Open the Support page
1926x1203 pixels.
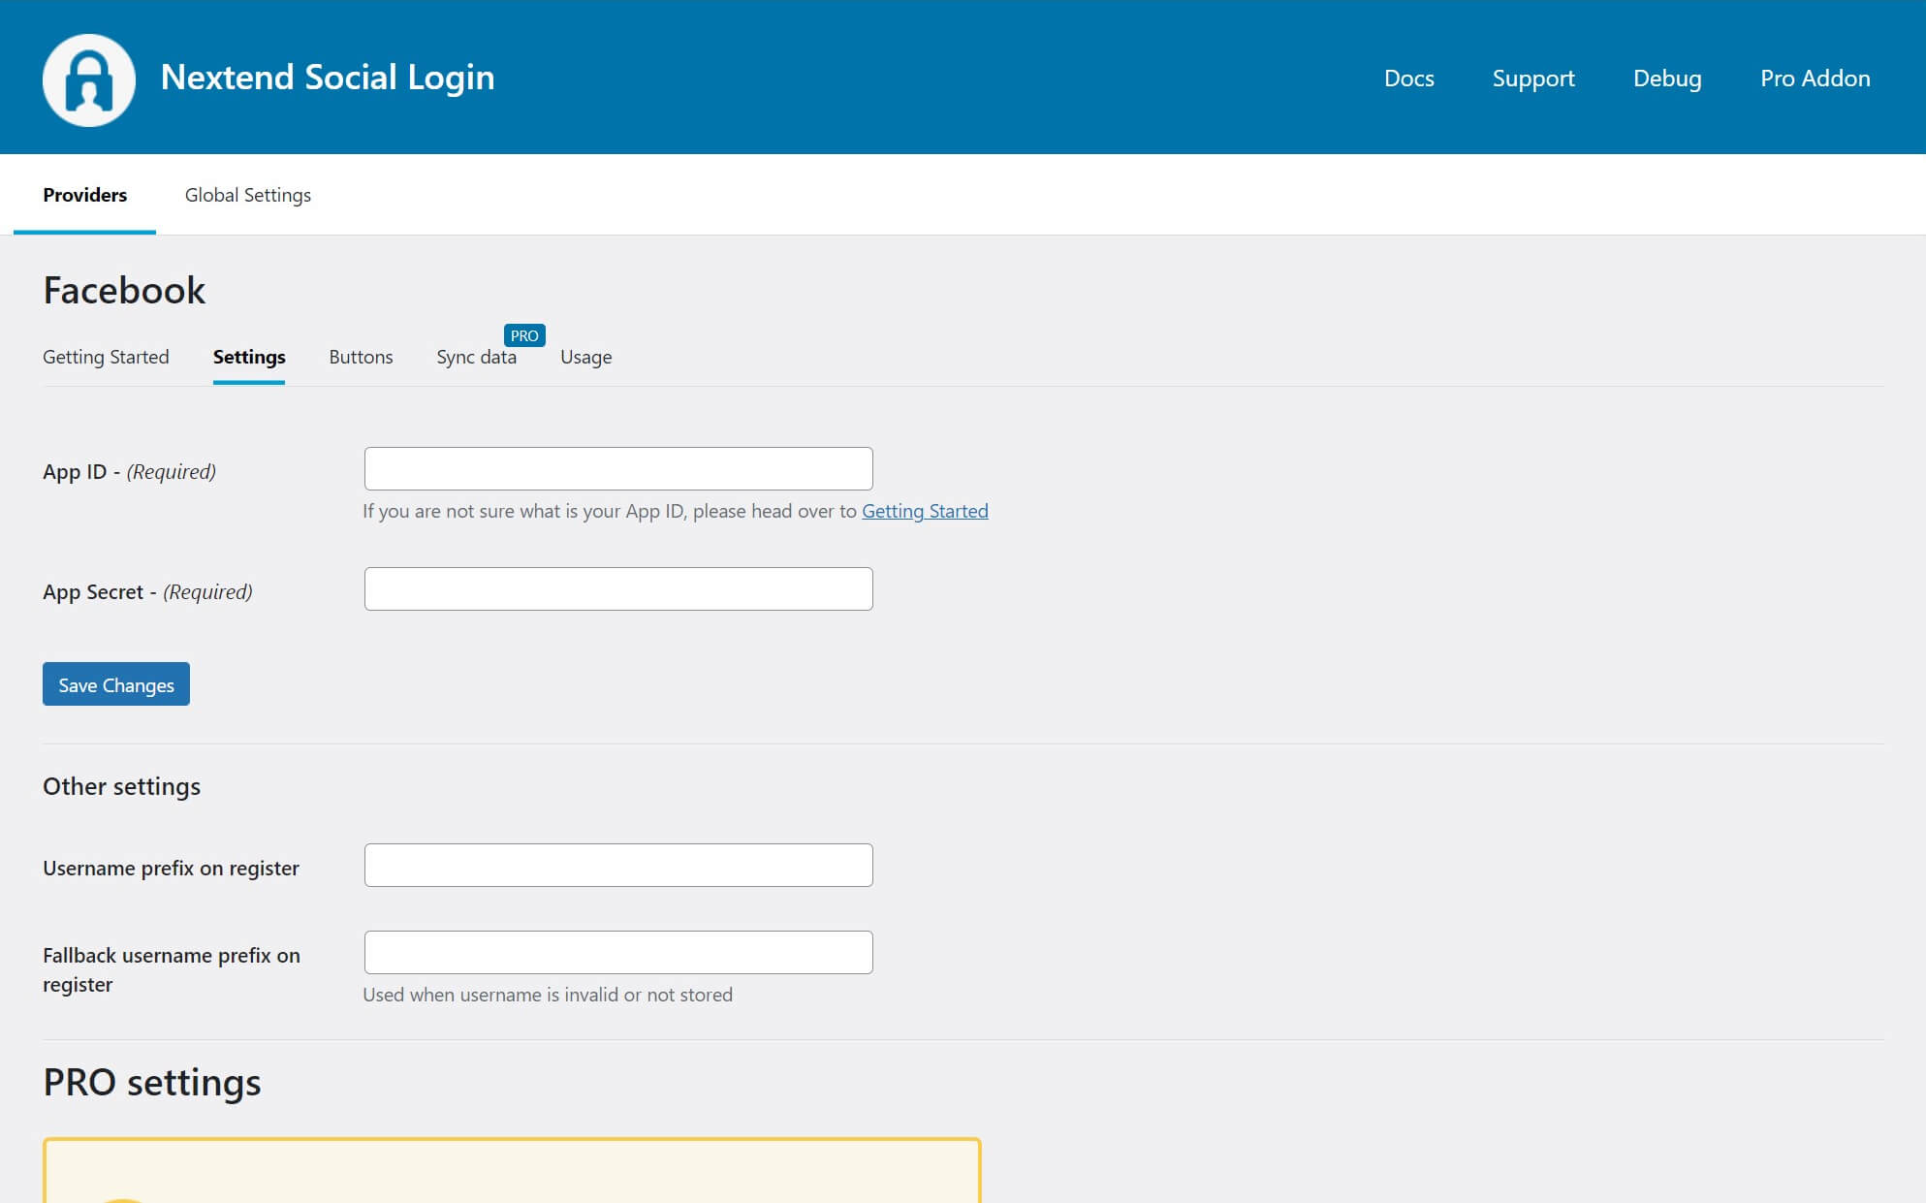pos(1533,79)
